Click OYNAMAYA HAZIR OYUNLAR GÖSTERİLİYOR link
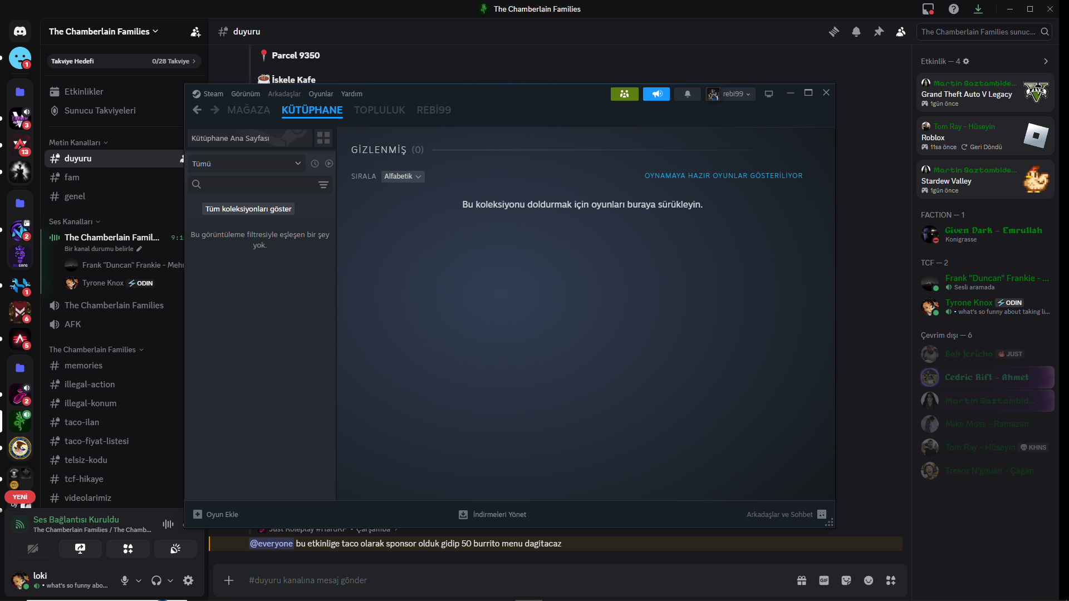The height and width of the screenshot is (601, 1069). pyautogui.click(x=724, y=176)
